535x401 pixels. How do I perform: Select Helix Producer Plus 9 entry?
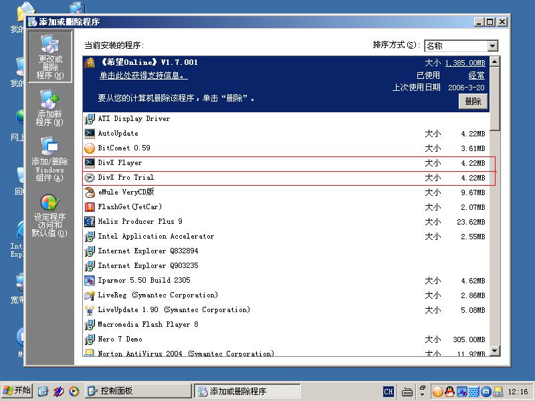[286, 222]
